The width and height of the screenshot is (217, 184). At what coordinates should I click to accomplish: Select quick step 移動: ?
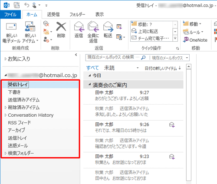point(151,24)
